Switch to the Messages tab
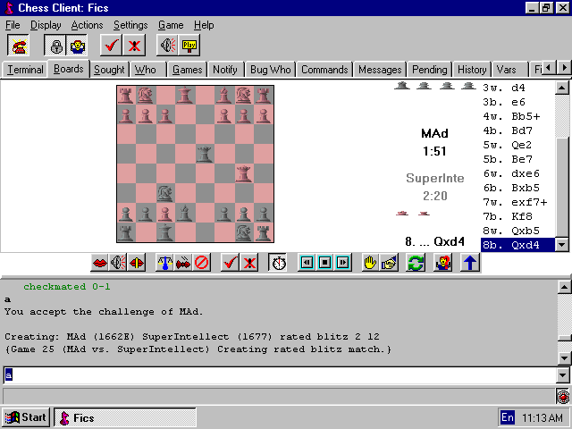 point(380,70)
